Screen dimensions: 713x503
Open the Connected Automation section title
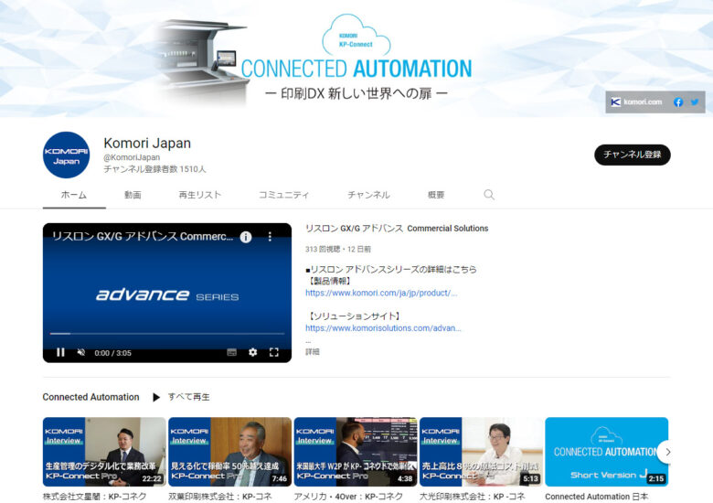[x=90, y=397]
